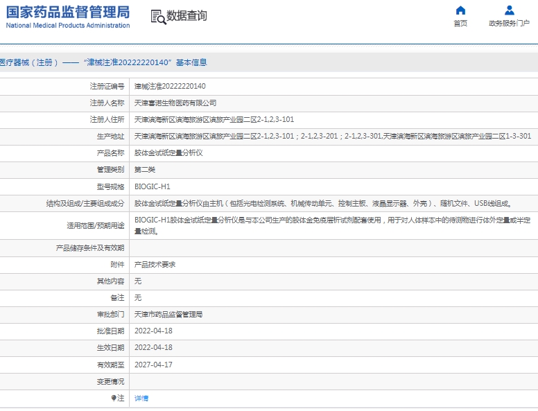Select registrant name 天津喜诺生物医药有限公司

tap(175, 103)
